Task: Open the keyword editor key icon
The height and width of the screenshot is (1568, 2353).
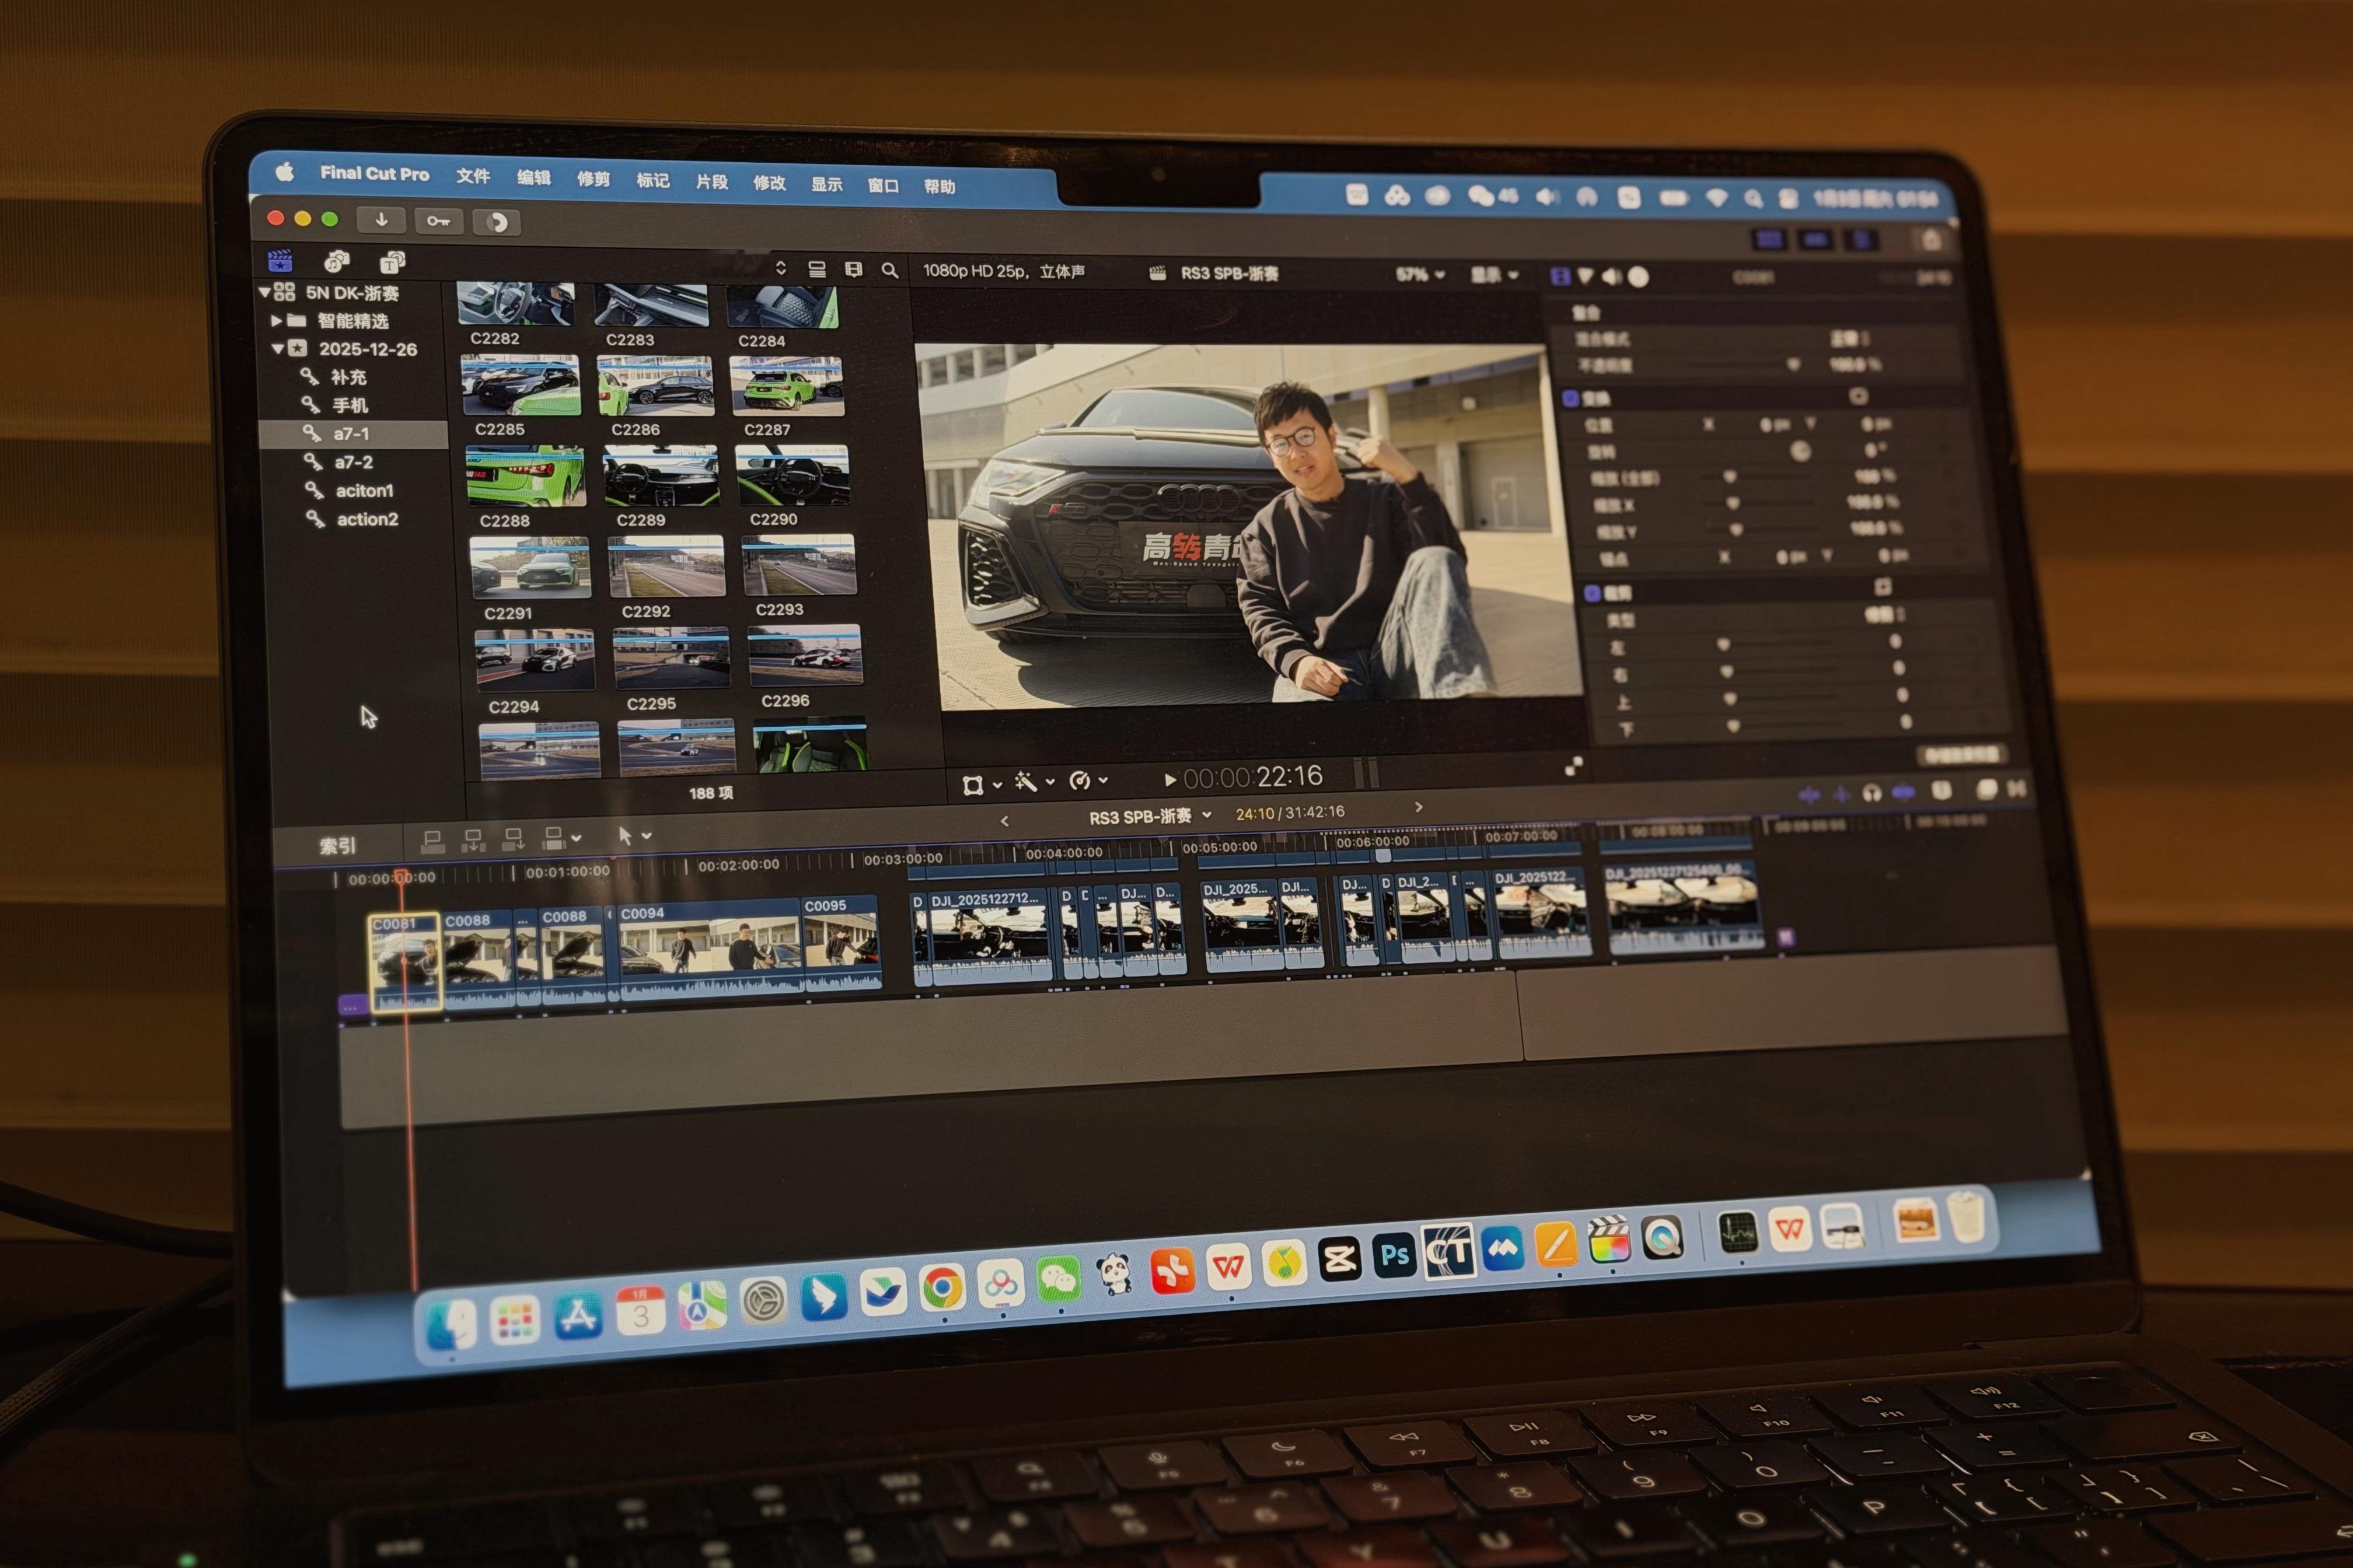Action: [438, 221]
